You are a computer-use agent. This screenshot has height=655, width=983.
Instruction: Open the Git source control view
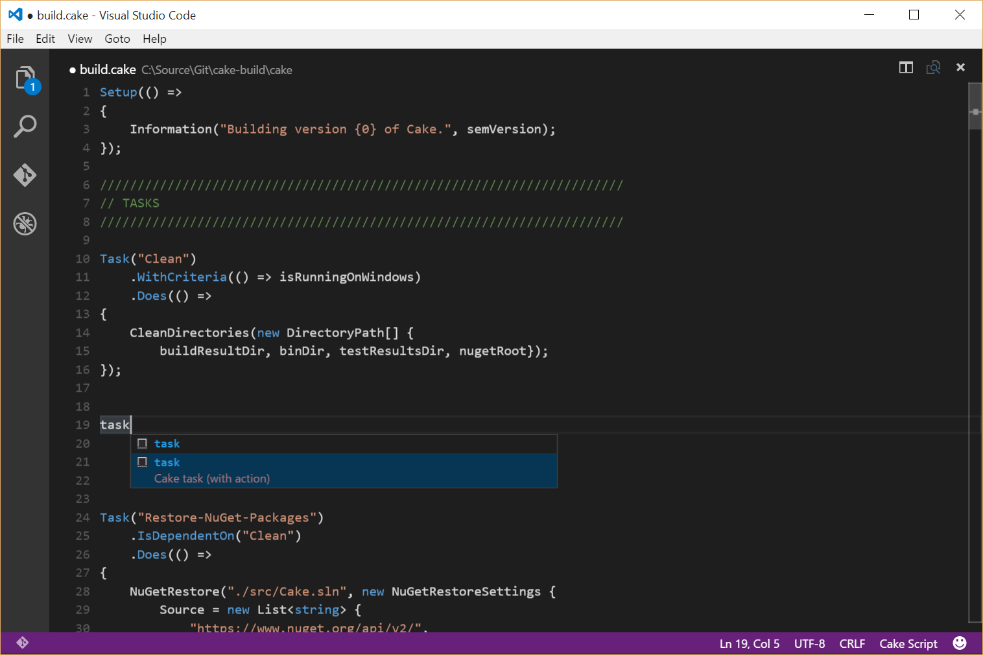point(25,175)
